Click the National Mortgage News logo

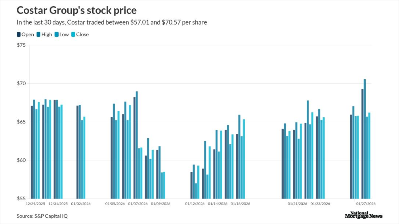[x=364, y=215]
